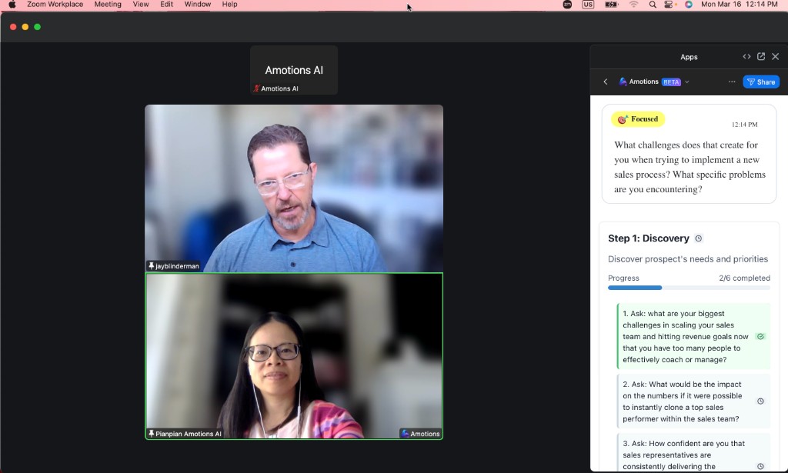Toggle the Apps panel code view icon

(x=746, y=56)
